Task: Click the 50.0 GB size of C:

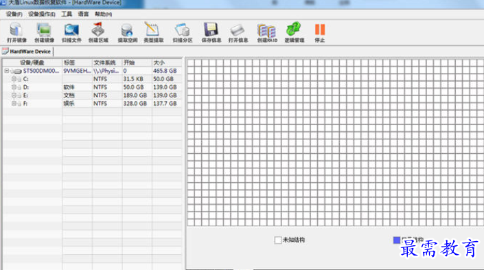Action: (163, 79)
